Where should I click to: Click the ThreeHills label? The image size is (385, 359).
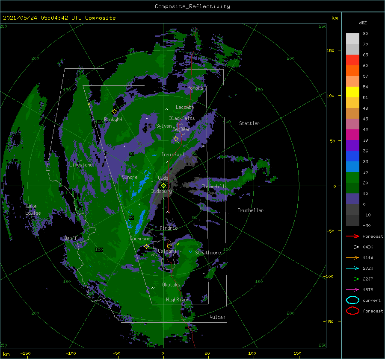[215, 187]
